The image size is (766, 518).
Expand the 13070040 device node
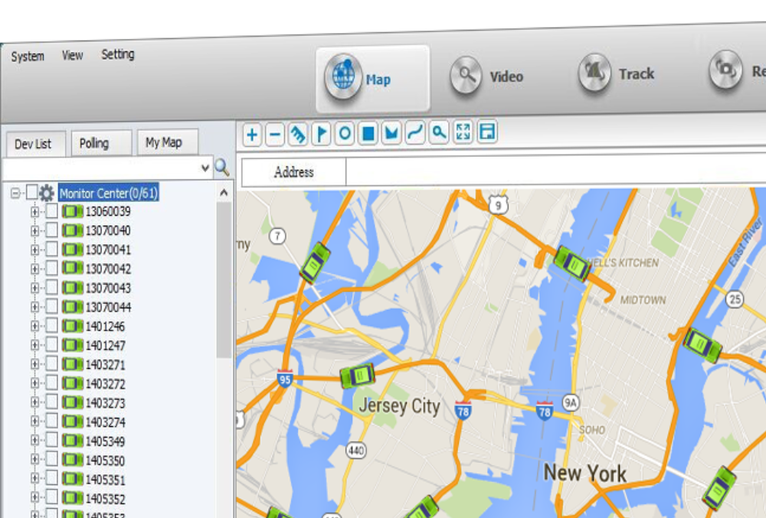pos(34,231)
